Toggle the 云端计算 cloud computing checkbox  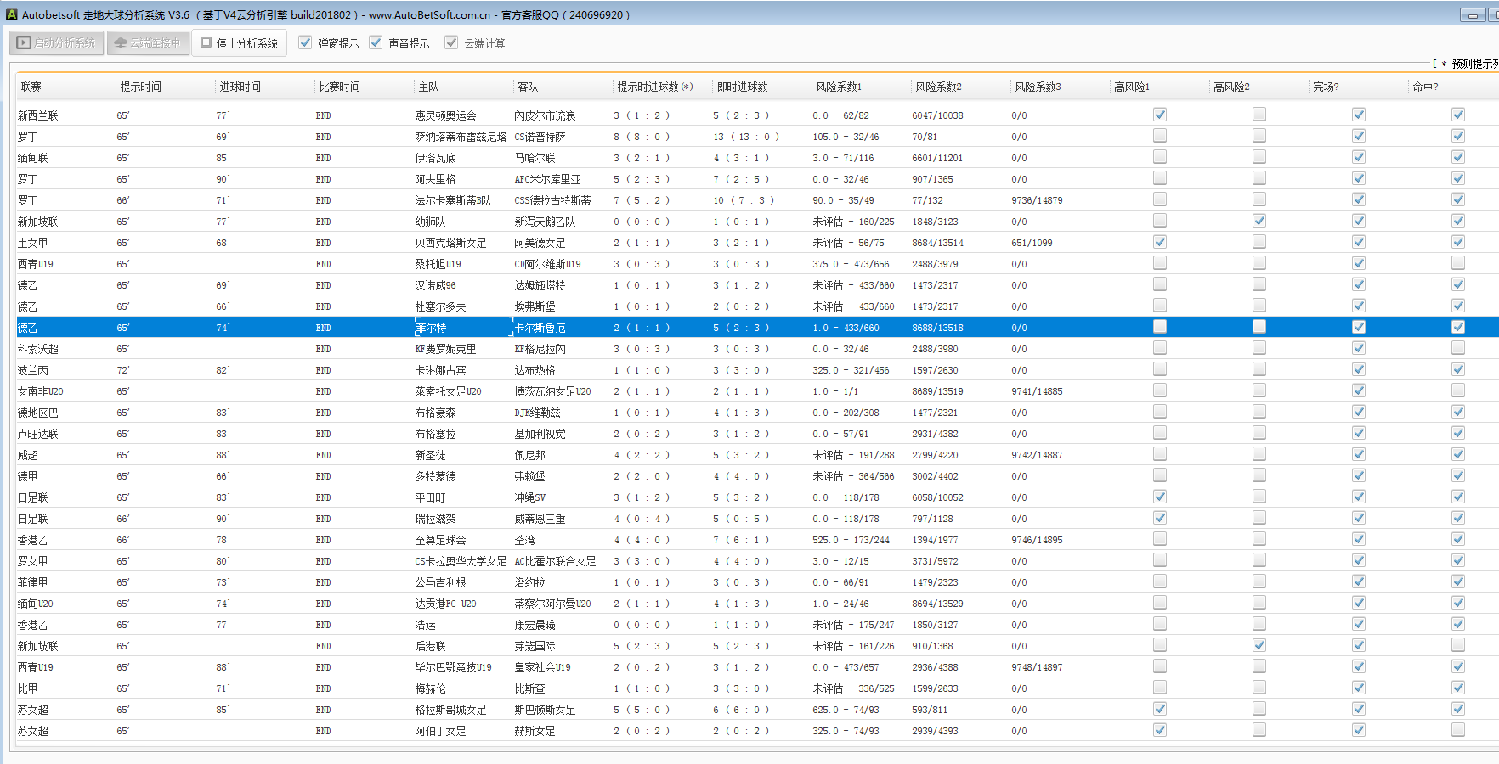pyautogui.click(x=451, y=42)
